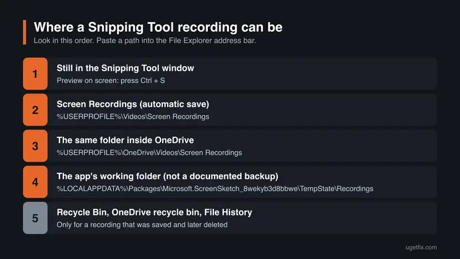Select the %LOCALAPPDATA% ScreenSketch TempState path
The height and width of the screenshot is (259, 460).
coord(215,188)
